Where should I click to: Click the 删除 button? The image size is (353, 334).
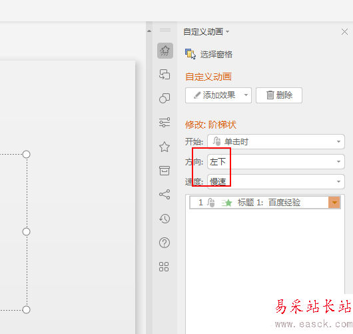coord(279,95)
